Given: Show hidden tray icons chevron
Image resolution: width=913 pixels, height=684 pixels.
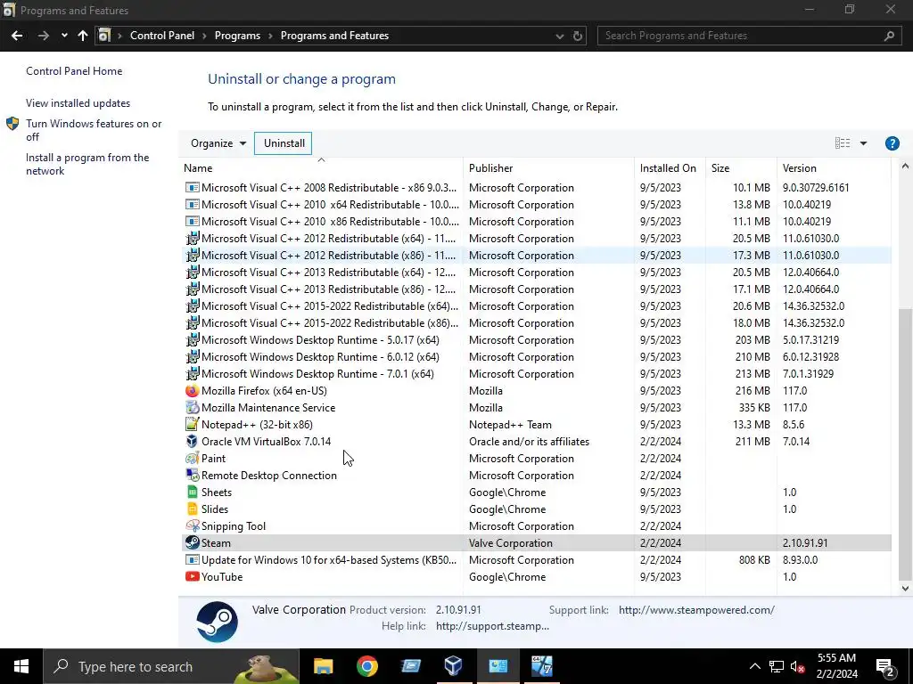Looking at the screenshot, I should click(754, 666).
